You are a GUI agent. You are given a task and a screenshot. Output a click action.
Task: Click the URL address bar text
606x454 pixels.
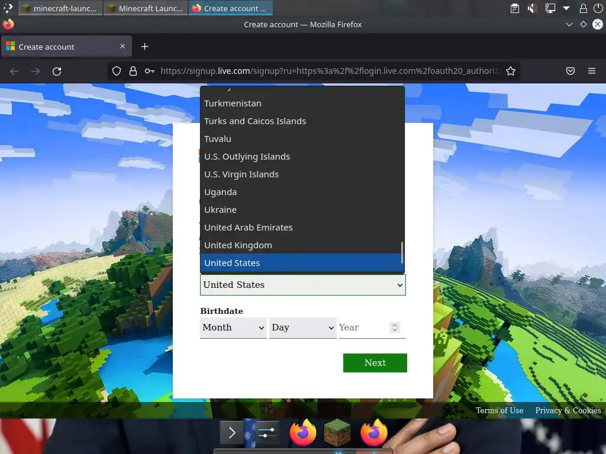pos(331,71)
